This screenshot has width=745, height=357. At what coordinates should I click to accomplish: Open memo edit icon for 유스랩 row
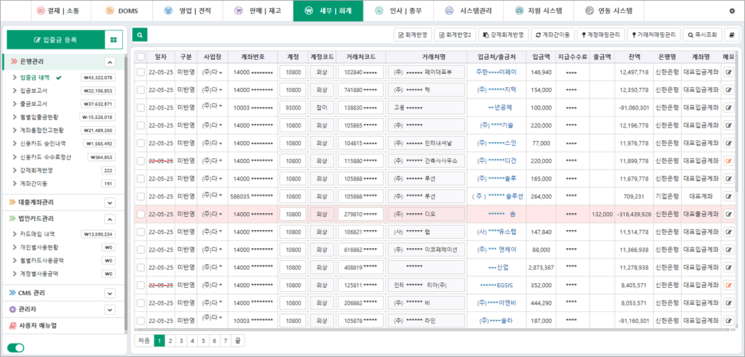point(728,232)
